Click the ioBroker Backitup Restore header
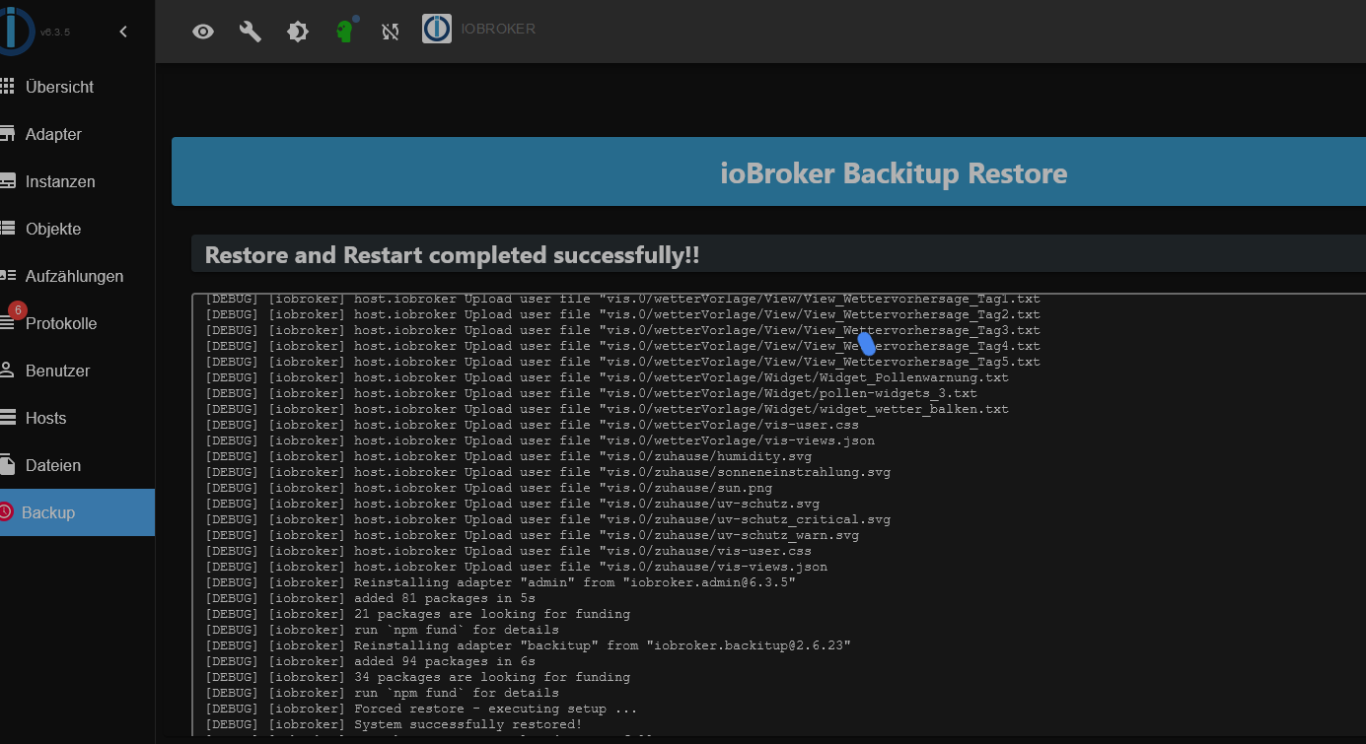 coord(894,173)
